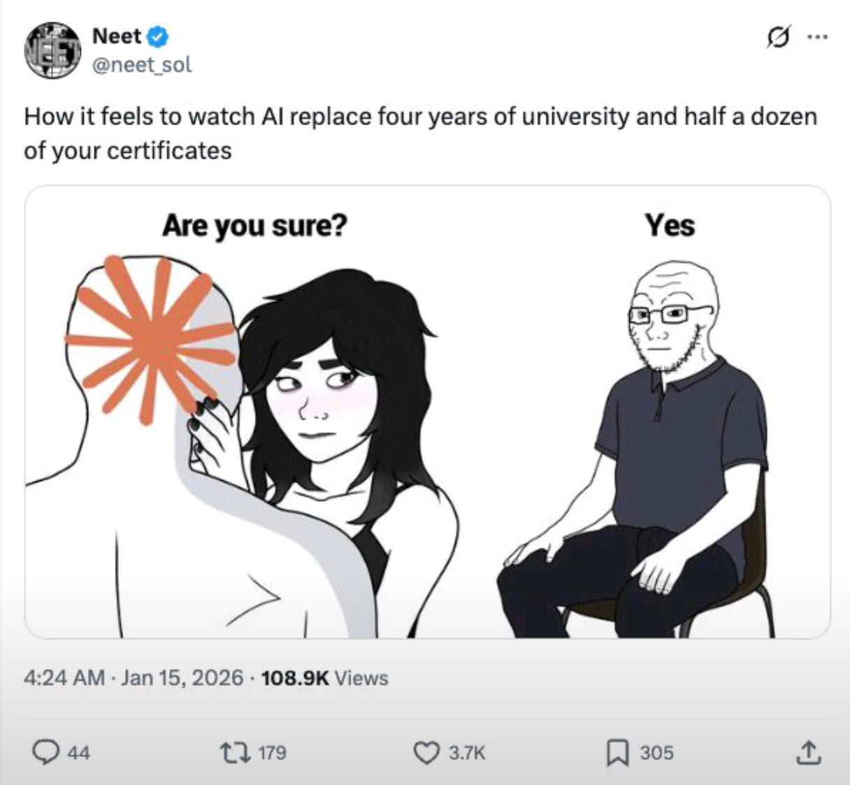Open Neet's profile avatar
The image size is (850, 785).
pos(52,50)
